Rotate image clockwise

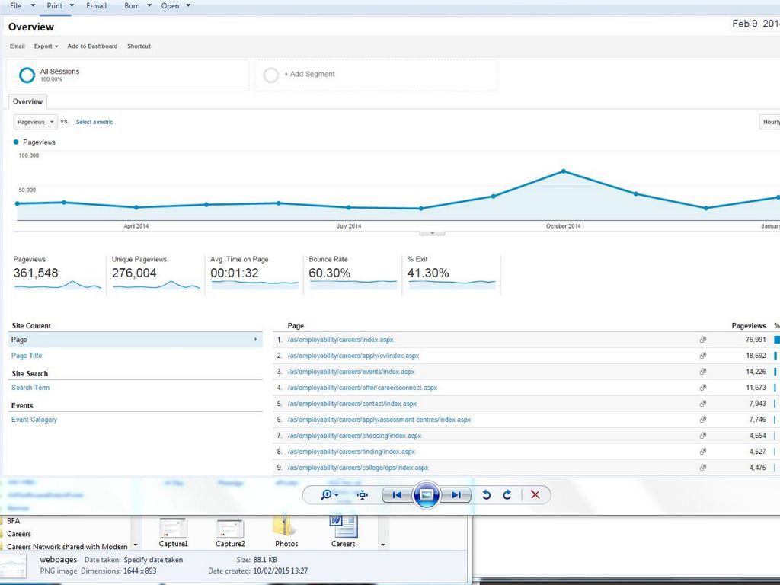pos(507,495)
